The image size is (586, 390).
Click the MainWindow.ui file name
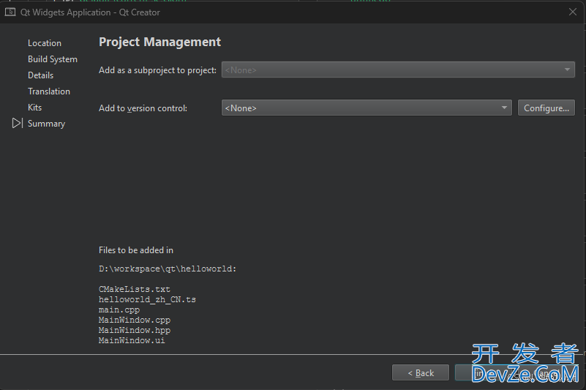[132, 340]
